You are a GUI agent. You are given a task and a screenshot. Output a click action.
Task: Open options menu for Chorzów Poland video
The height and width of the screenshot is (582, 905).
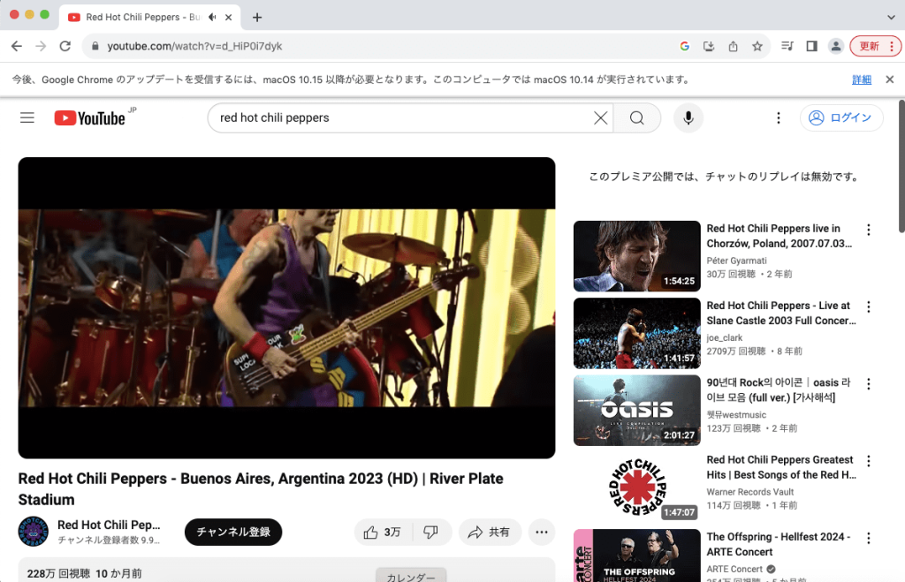click(x=868, y=230)
